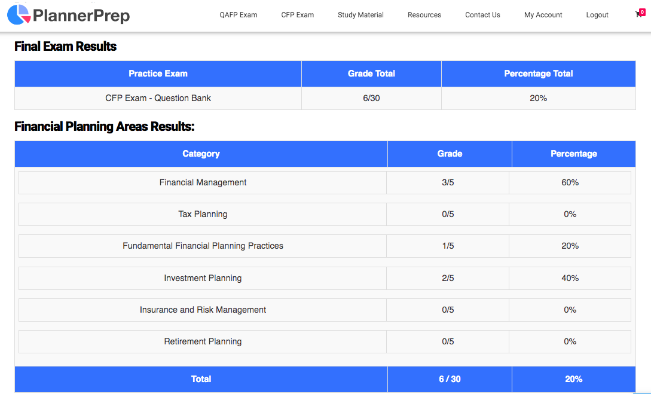
Task: Open My Account
Action: pos(543,14)
